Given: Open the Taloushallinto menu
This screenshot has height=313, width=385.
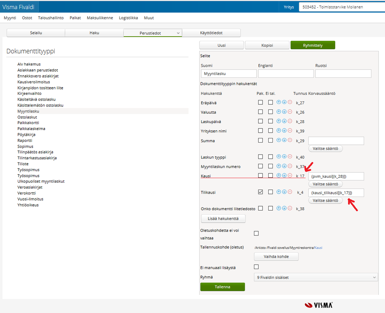Looking at the screenshot, I should [x=51, y=18].
